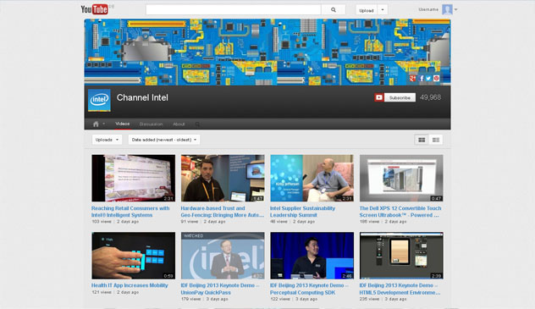Image resolution: width=535 pixels, height=309 pixels.
Task: Subscribe to Channel Intel
Action: click(400, 97)
